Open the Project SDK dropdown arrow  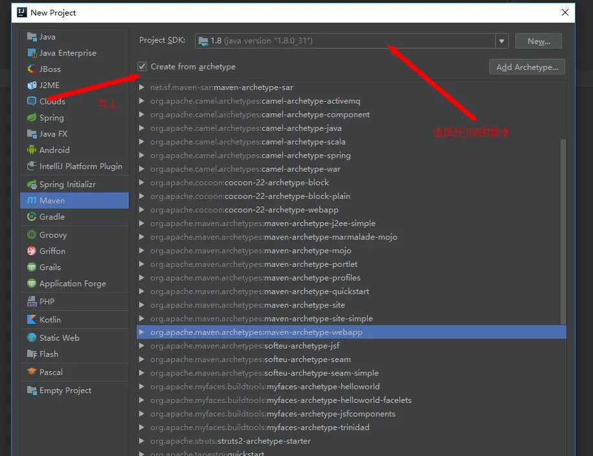pos(502,41)
